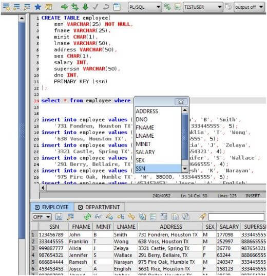The width and height of the screenshot is (267, 276).
Task: Choose SALARY in the autocomplete list
Action: point(158,152)
